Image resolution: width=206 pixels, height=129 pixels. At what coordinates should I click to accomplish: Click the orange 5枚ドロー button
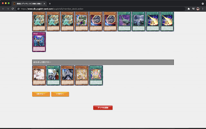click(41, 94)
